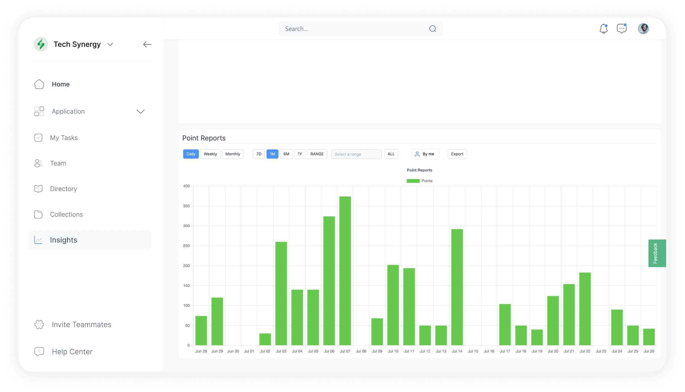Click the Invite Teammates gear icon
685x392 pixels.
[x=39, y=324]
